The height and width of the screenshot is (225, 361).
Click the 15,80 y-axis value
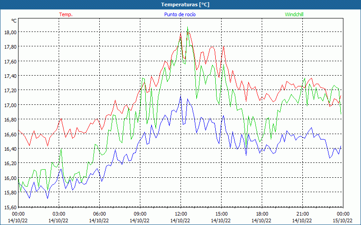tap(10, 193)
